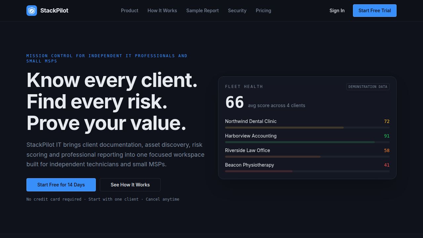Image resolution: width=423 pixels, height=238 pixels.
Task: Click the score 91 for Harborview
Action: [387, 136]
